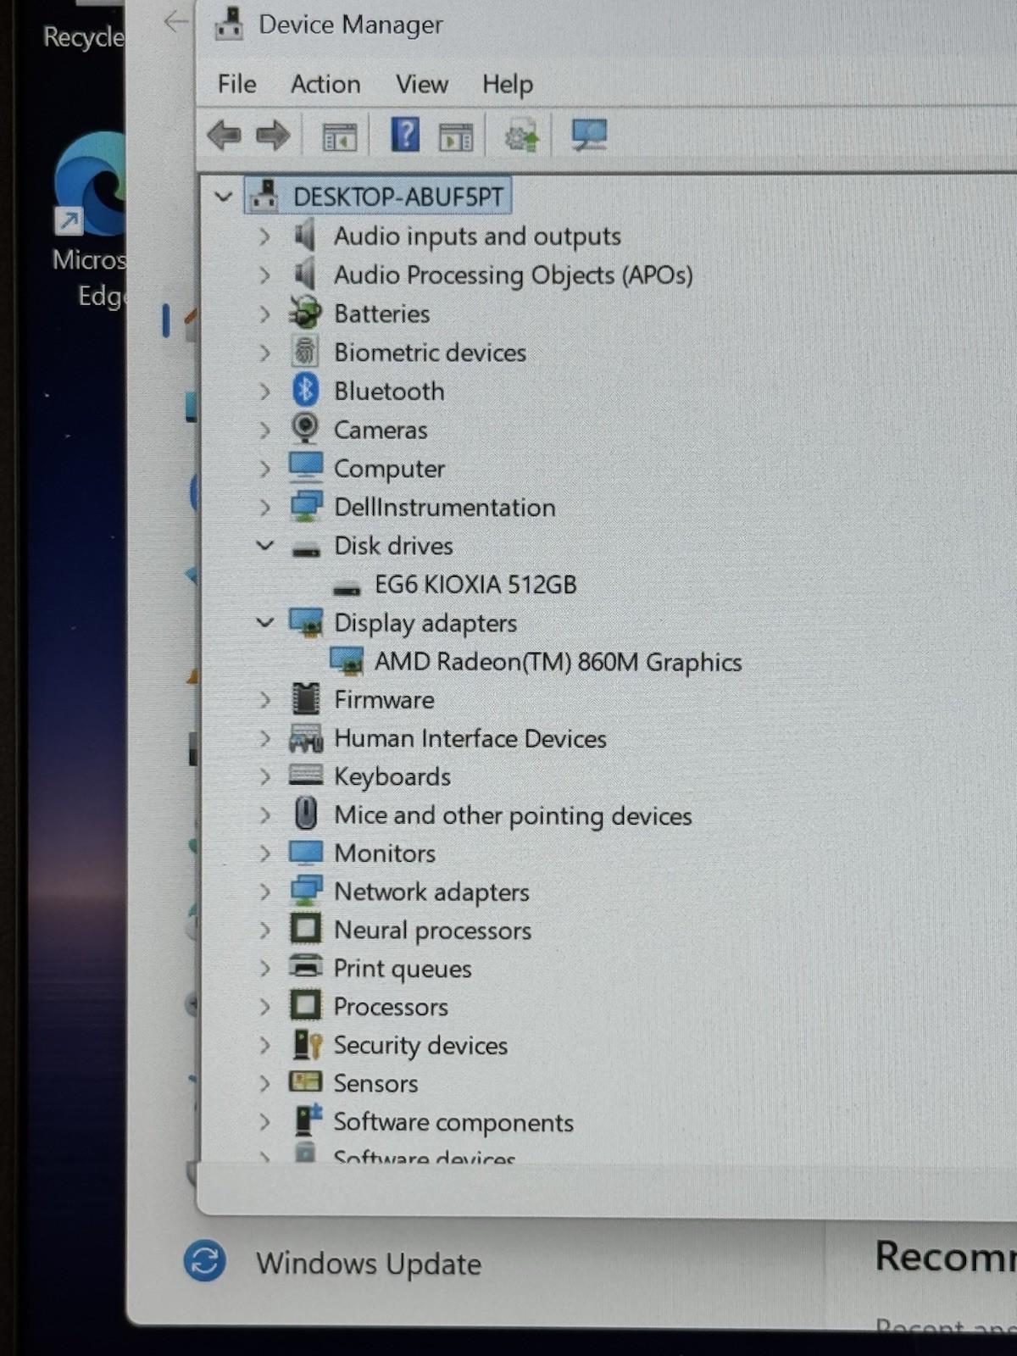Select the Firmware label
The image size is (1017, 1356).
point(384,699)
